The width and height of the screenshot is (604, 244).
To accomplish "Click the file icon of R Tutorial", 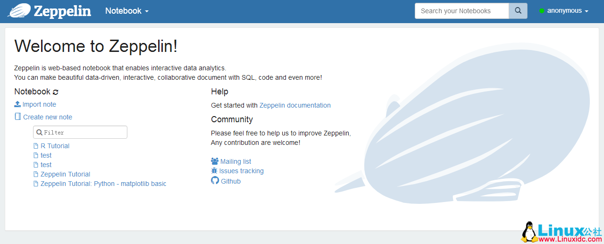I will 36,146.
